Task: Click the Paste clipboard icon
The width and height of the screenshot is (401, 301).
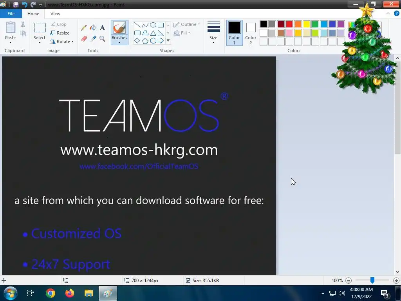Action: [x=11, y=27]
